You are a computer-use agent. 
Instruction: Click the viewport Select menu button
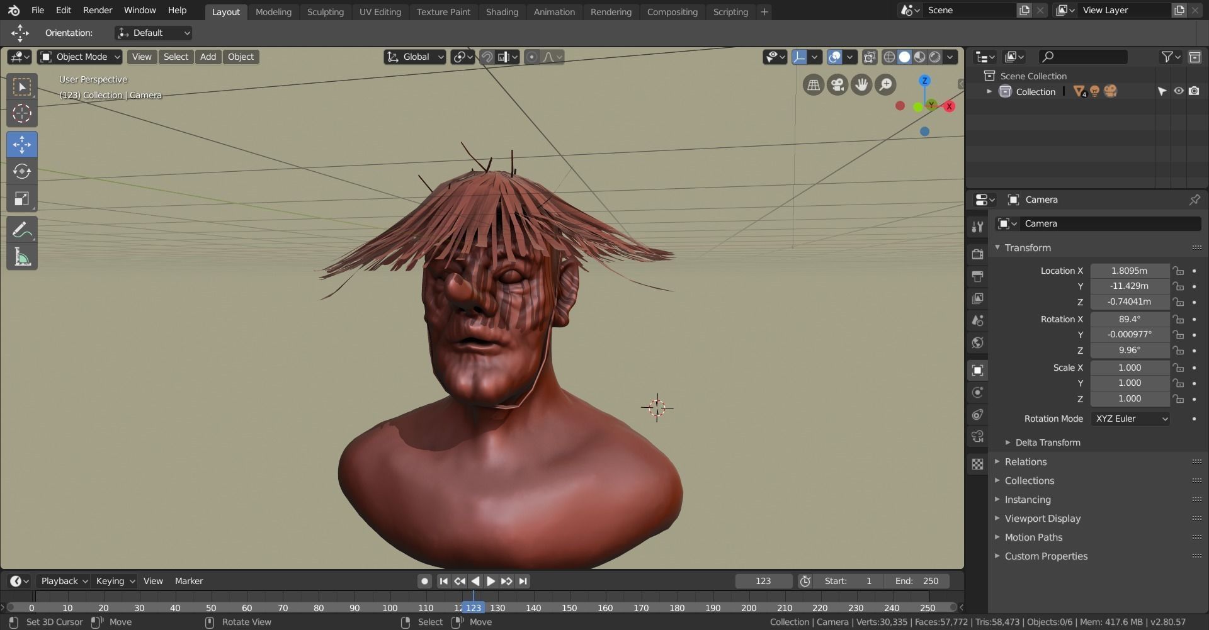[176, 57]
